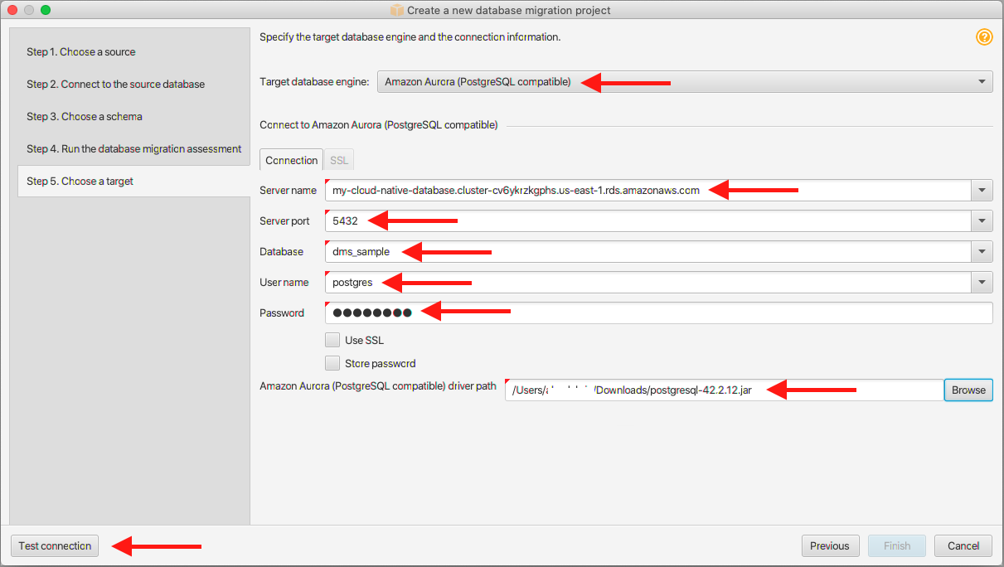Toggle the Store password checkbox
Viewport: 1004px width, 567px height.
(332, 363)
